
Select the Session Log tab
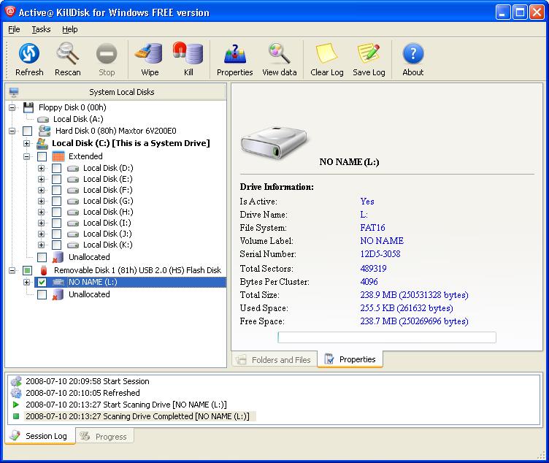39,436
